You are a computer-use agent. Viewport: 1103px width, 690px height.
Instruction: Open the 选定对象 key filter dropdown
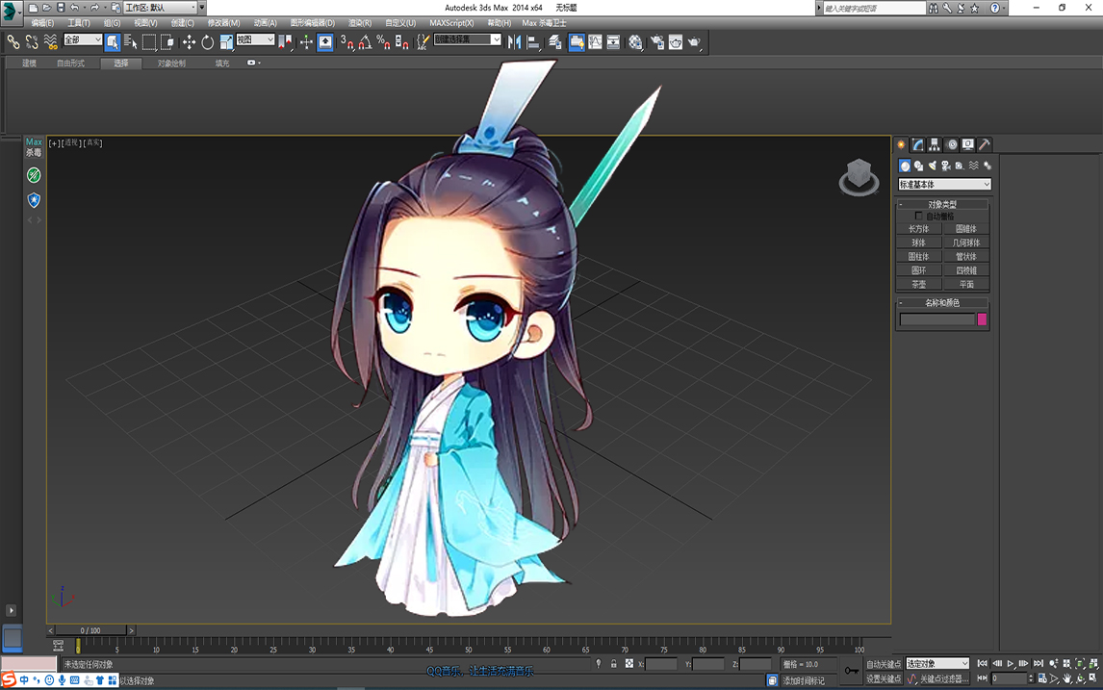[x=937, y=663]
